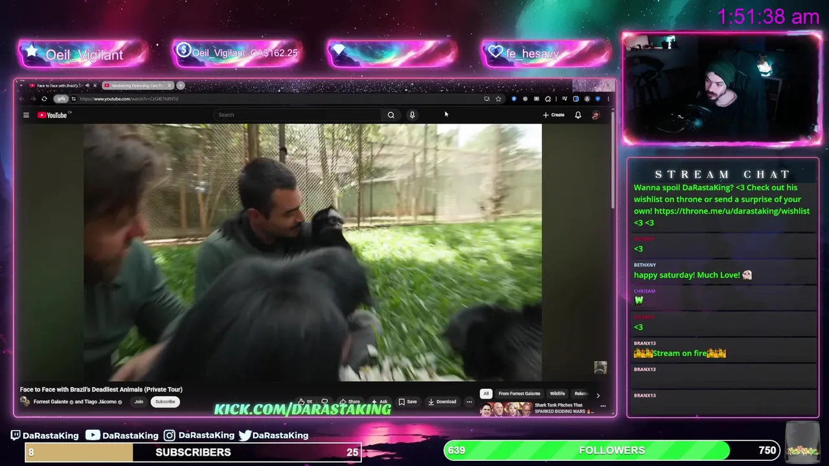Screen dimensions: 829x466
Task: Click the Twitter DaRastaKing handle
Action: pos(273,436)
